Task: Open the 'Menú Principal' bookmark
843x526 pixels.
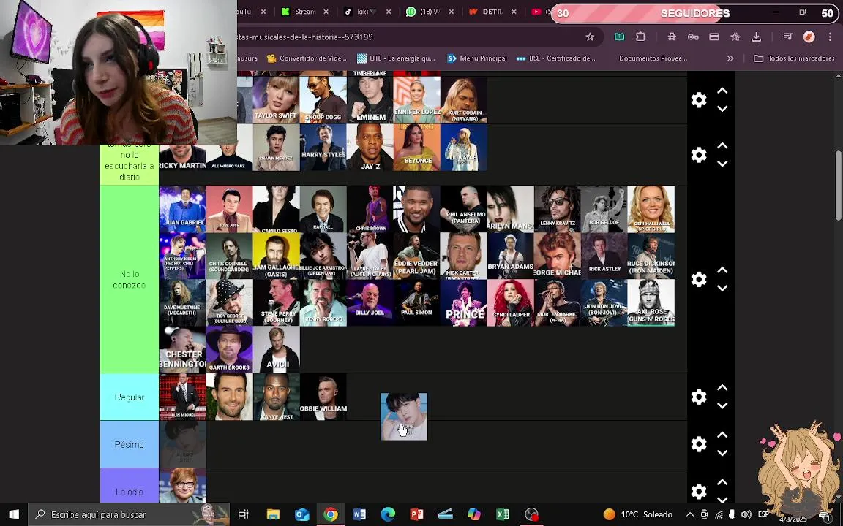Action: tap(477, 58)
